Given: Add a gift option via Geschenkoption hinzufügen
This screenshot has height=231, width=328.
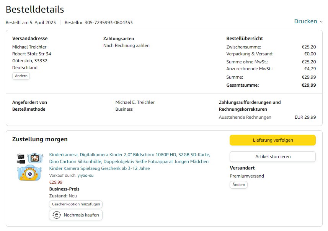Looking at the screenshot, I should (x=76, y=204).
